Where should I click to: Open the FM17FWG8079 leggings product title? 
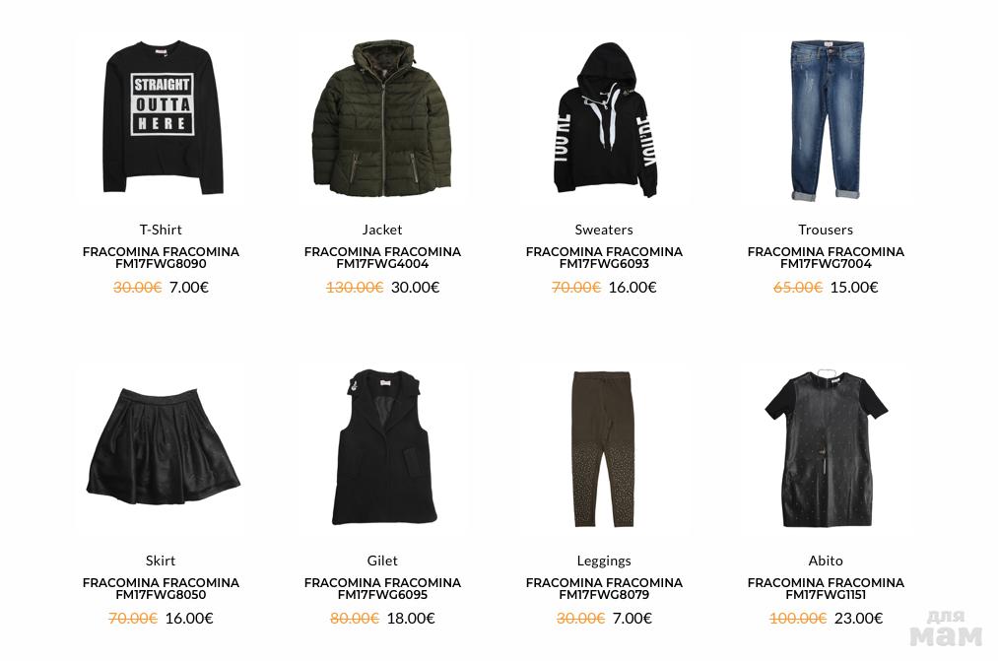click(x=604, y=588)
